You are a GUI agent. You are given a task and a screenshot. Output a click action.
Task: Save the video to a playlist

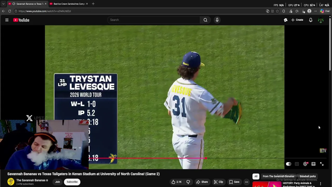coord(234,182)
